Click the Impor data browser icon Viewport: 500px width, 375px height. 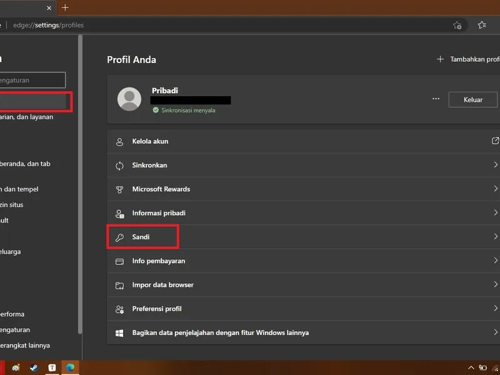pos(119,285)
